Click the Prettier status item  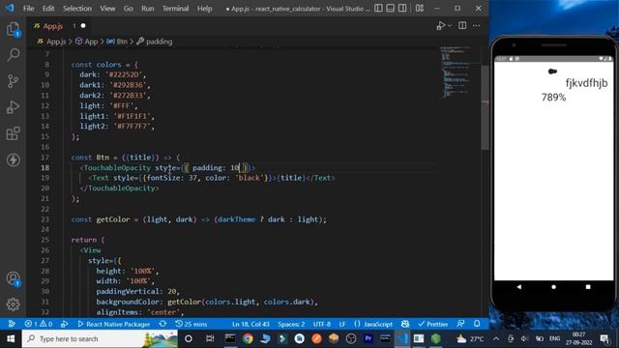433,324
